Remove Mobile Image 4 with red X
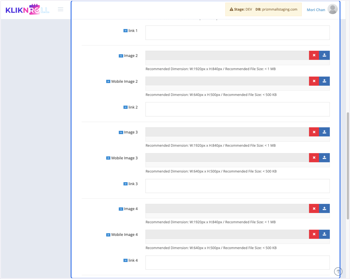The width and height of the screenshot is (350, 279). (314, 234)
